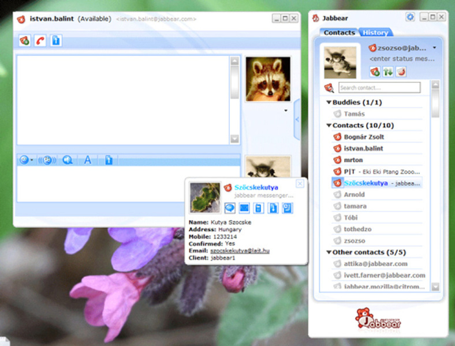Click the offline bear icon beside Arnold

pos(337,194)
